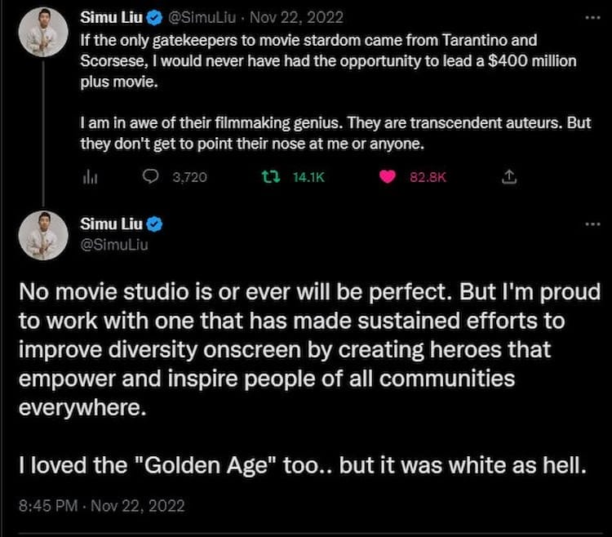This screenshot has width=612, height=537.
Task: Click the share icon on the top tweet
Action: tap(508, 176)
